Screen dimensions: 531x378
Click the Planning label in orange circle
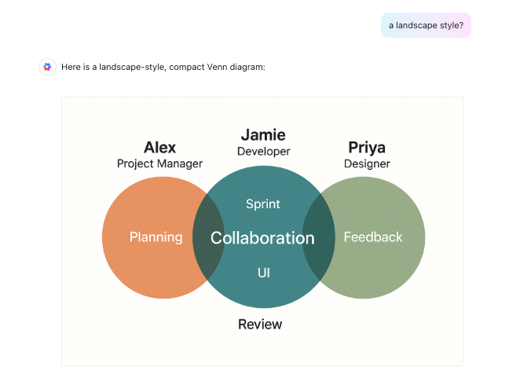(156, 237)
